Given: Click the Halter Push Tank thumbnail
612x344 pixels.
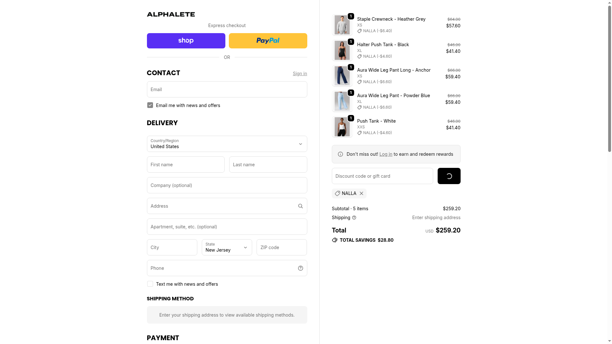Looking at the screenshot, I should coord(342,50).
